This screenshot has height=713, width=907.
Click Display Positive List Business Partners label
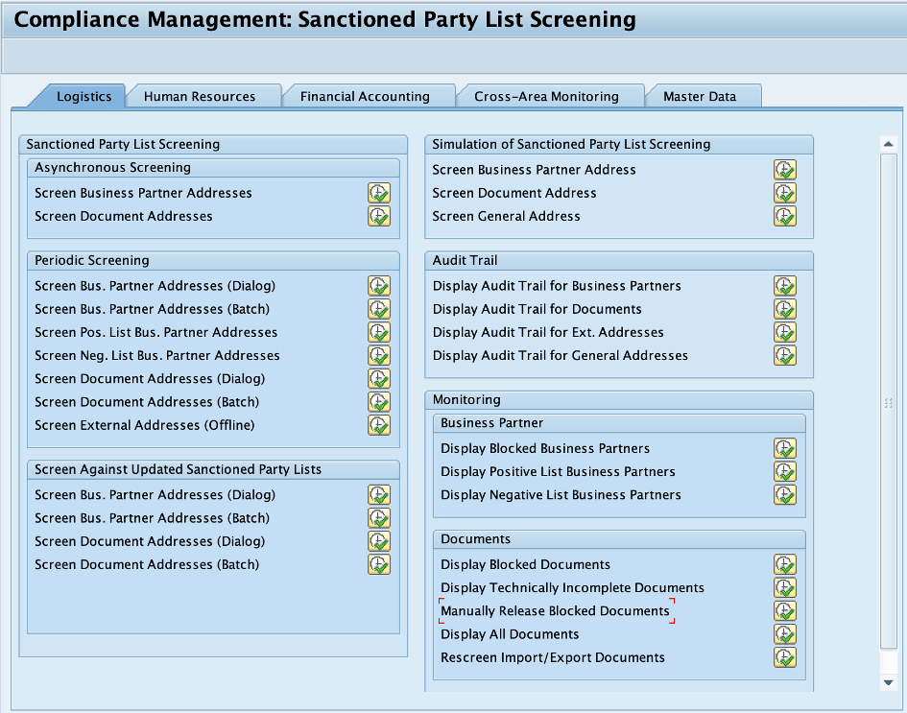pyautogui.click(x=558, y=472)
